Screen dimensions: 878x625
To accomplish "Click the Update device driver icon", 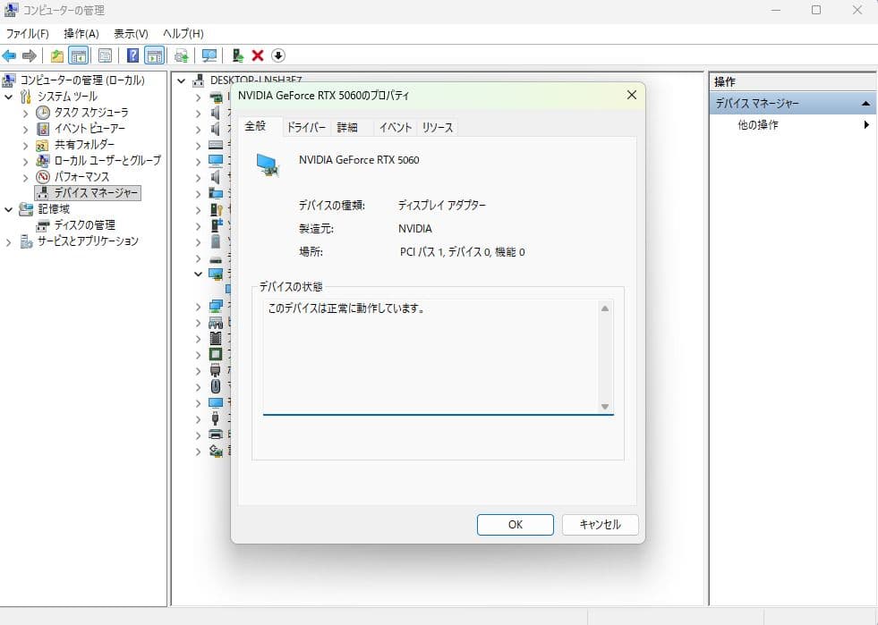I will click(x=237, y=55).
